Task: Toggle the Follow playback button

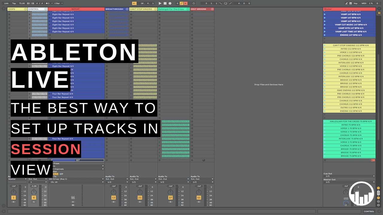Action: pos(134,3)
